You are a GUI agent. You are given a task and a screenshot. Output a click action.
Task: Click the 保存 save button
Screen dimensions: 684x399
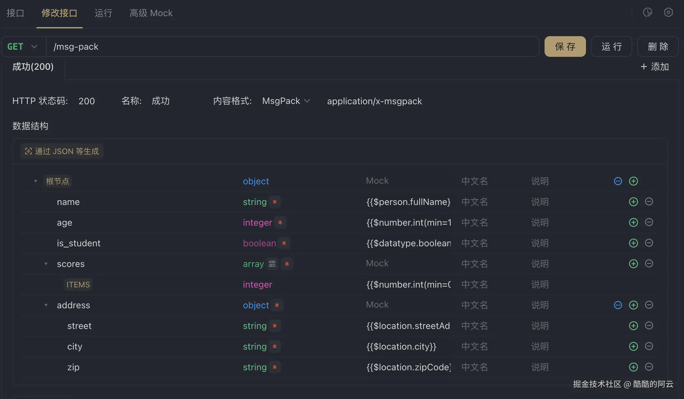(565, 46)
